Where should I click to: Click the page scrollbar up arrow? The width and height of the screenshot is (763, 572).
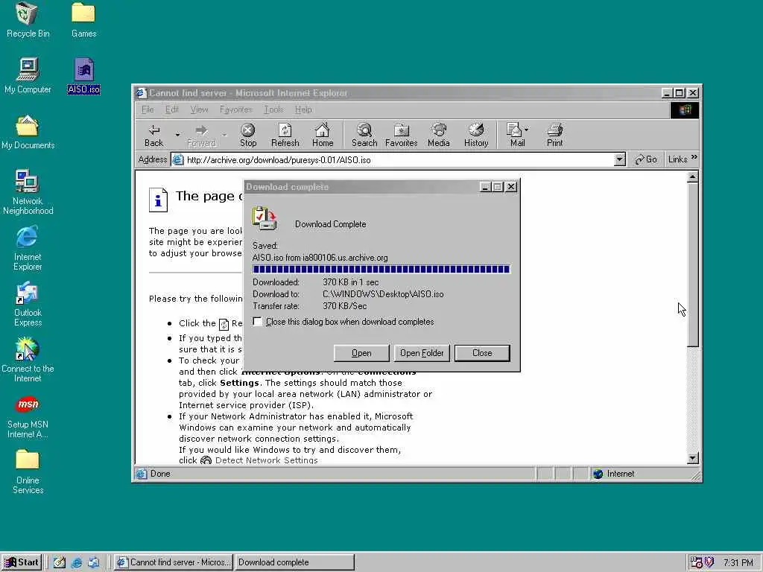coord(692,177)
